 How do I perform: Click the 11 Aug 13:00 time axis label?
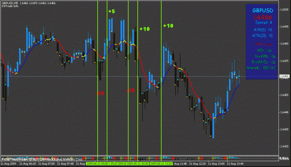216,164
